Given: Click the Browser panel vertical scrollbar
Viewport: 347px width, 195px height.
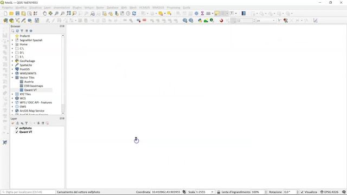Looking at the screenshot, I should 63,74.
